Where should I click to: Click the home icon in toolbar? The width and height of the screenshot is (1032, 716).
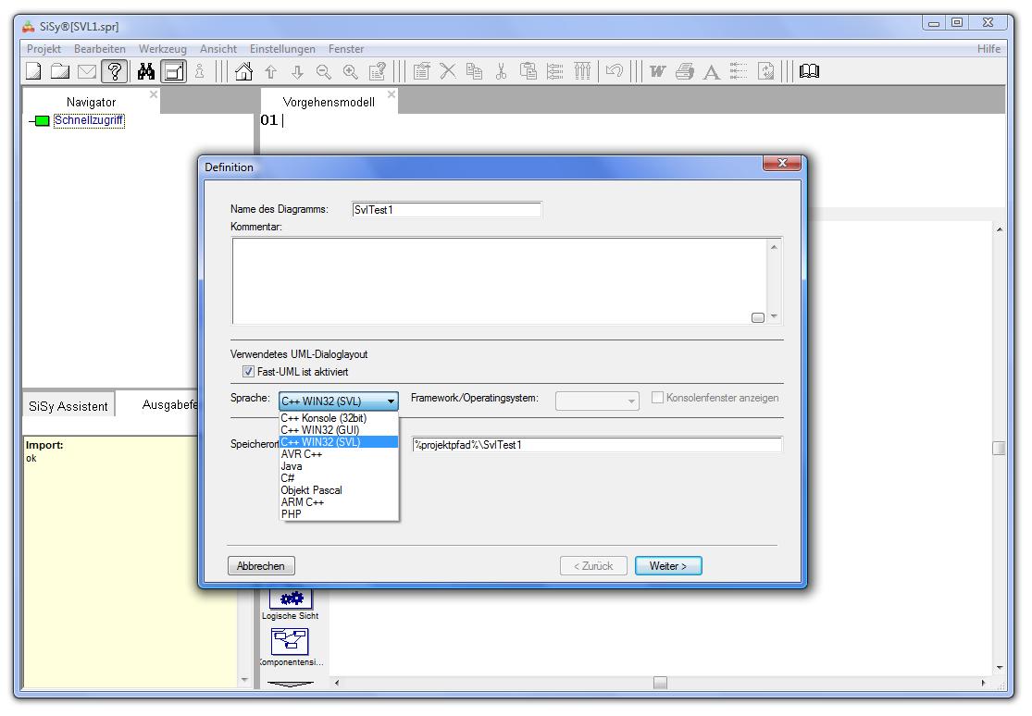point(244,71)
